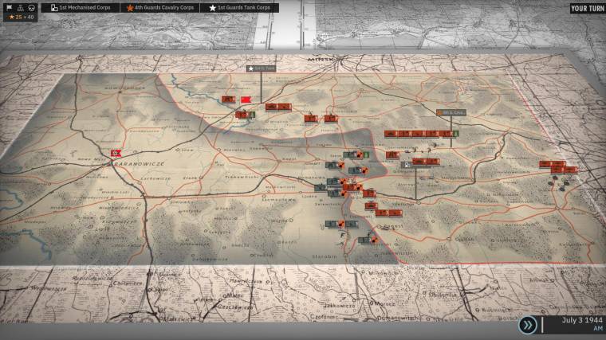Click the red Soviet flag objective marker
Screen dimensions: 606x340
point(246,100)
